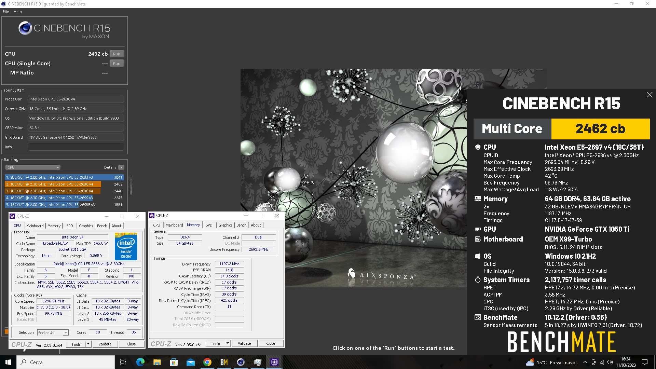Open About tab in right CPU-Z window
The image size is (656, 369).
pyautogui.click(x=256, y=225)
